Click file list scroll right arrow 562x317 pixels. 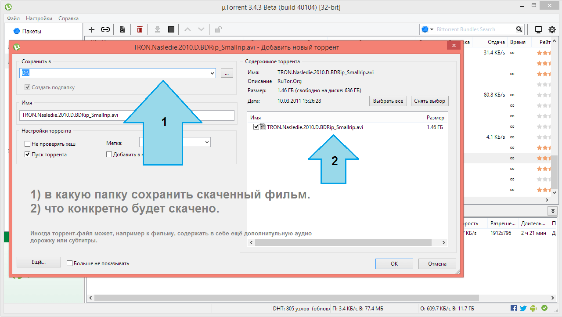pyautogui.click(x=445, y=242)
